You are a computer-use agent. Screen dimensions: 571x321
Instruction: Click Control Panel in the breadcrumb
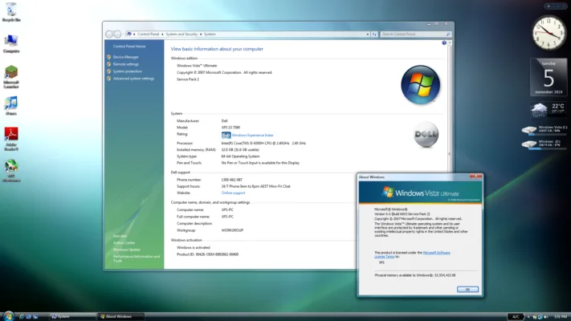click(149, 35)
